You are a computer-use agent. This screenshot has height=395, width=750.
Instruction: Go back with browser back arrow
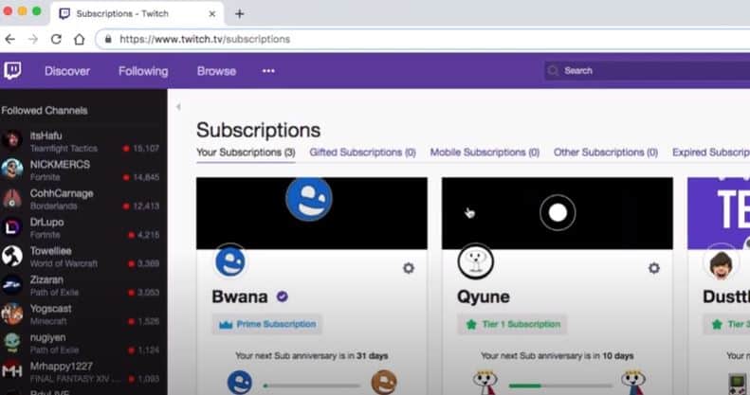pos(10,39)
